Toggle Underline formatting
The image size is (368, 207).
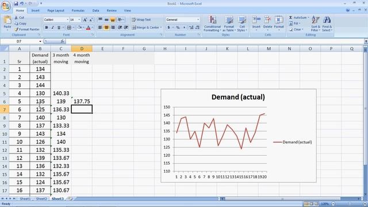pyautogui.click(x=59, y=28)
